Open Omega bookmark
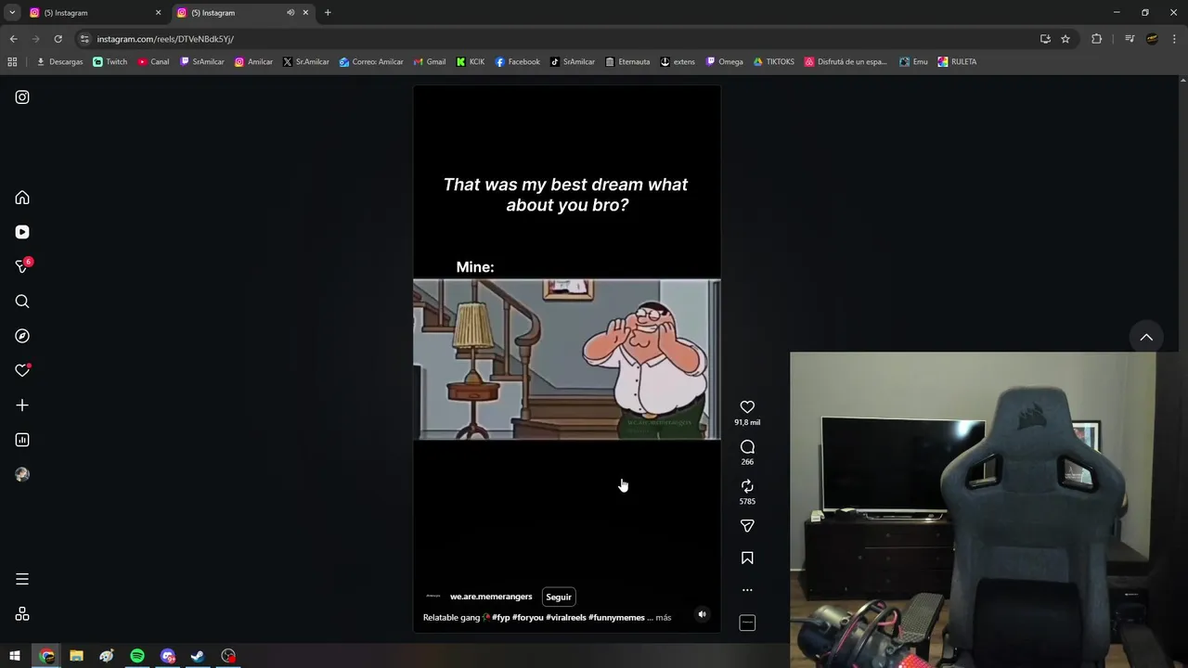 click(724, 62)
